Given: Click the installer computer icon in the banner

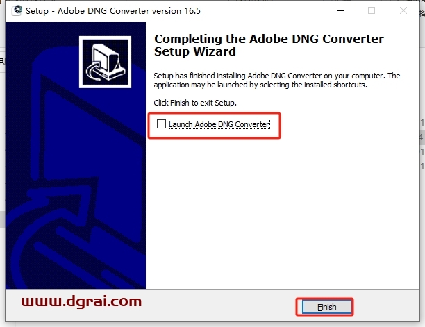Looking at the screenshot, I should 105,62.
